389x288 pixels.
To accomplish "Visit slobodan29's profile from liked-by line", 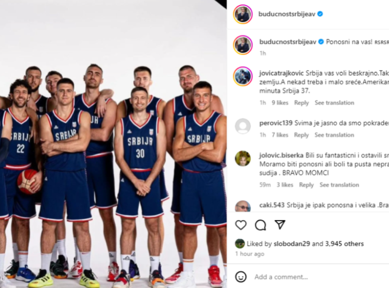I will tap(292, 244).
